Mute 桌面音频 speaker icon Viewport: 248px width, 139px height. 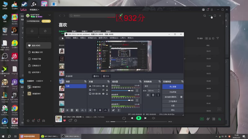132,100
